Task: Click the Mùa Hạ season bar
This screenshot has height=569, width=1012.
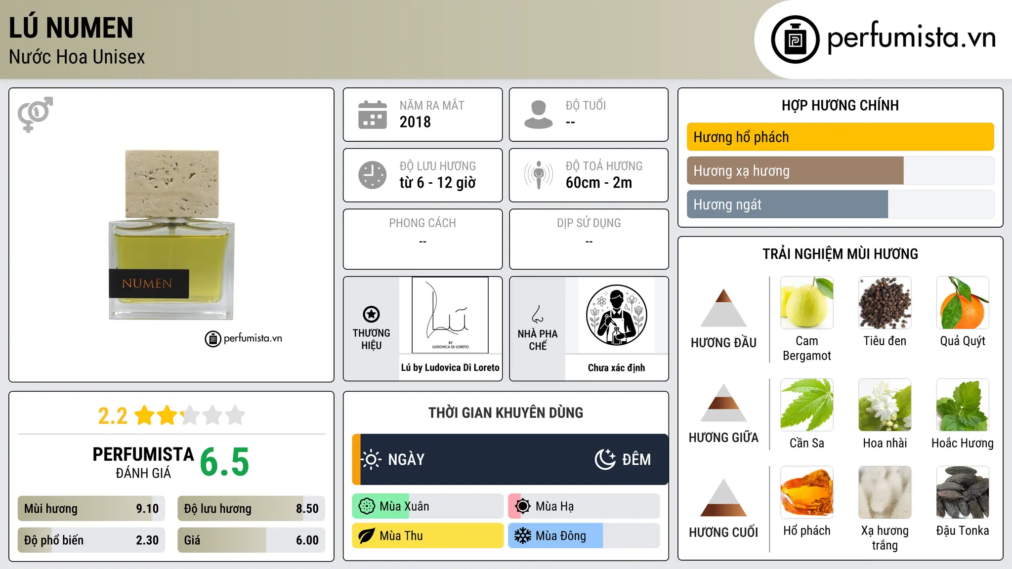Action: click(x=584, y=506)
